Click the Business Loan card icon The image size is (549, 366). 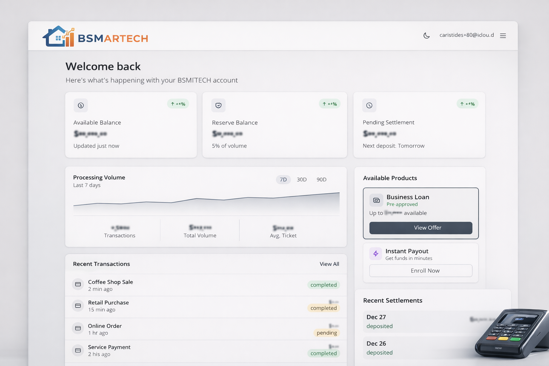[x=376, y=200]
